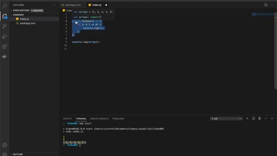Create a new terminal with plus icon

[x=247, y=118]
